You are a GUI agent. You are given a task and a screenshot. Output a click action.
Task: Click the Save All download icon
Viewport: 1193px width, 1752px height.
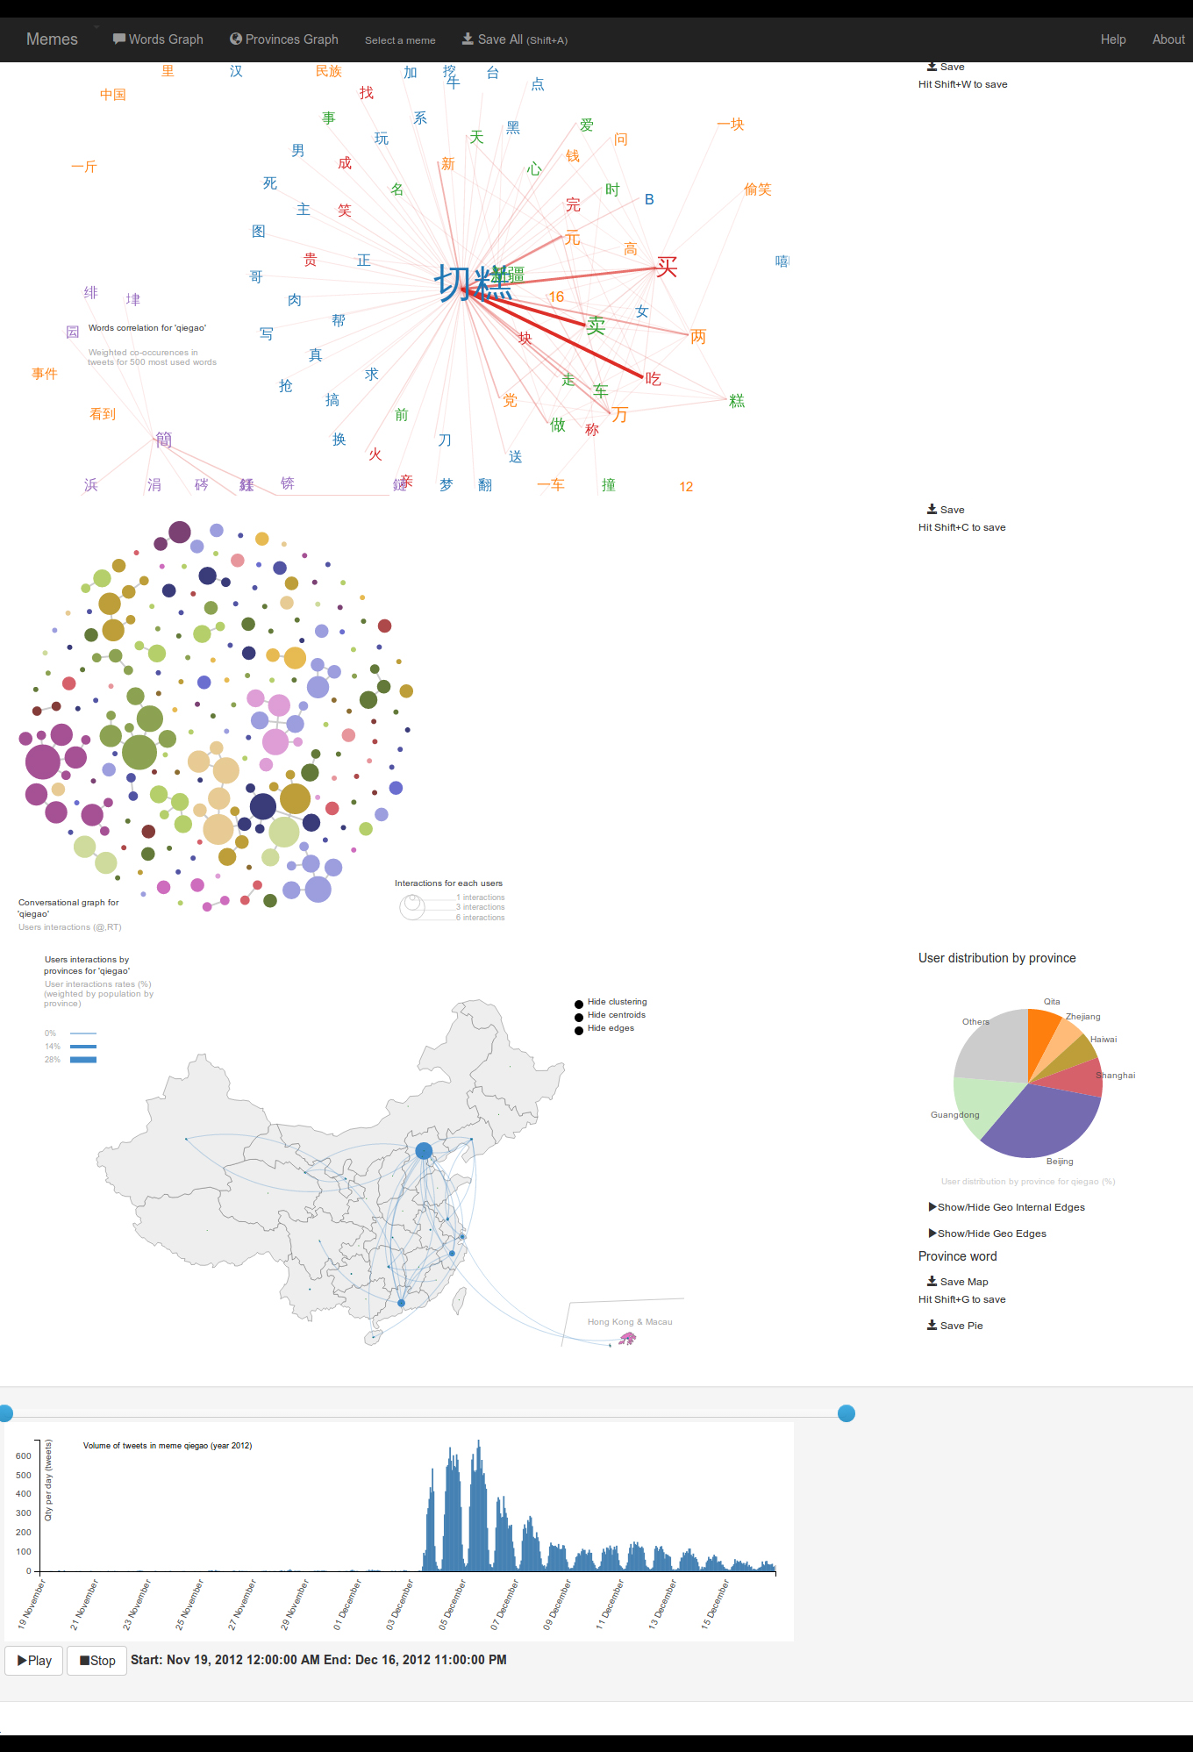pyautogui.click(x=468, y=39)
